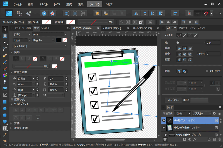Select the Node tool
The width and height of the screenshot is (223, 148).
coord(5,42)
